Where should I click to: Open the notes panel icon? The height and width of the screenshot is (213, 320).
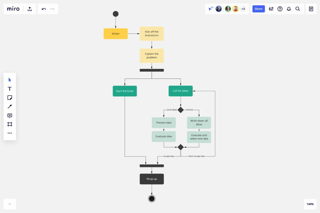311,9
